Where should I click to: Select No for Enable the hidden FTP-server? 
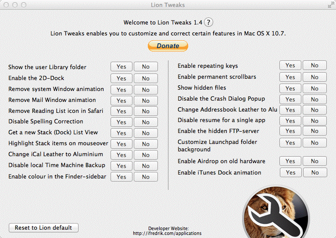tap(315, 131)
